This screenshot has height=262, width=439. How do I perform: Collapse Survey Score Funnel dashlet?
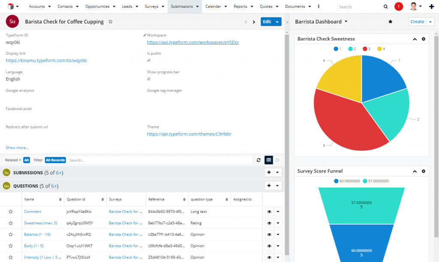(x=415, y=171)
